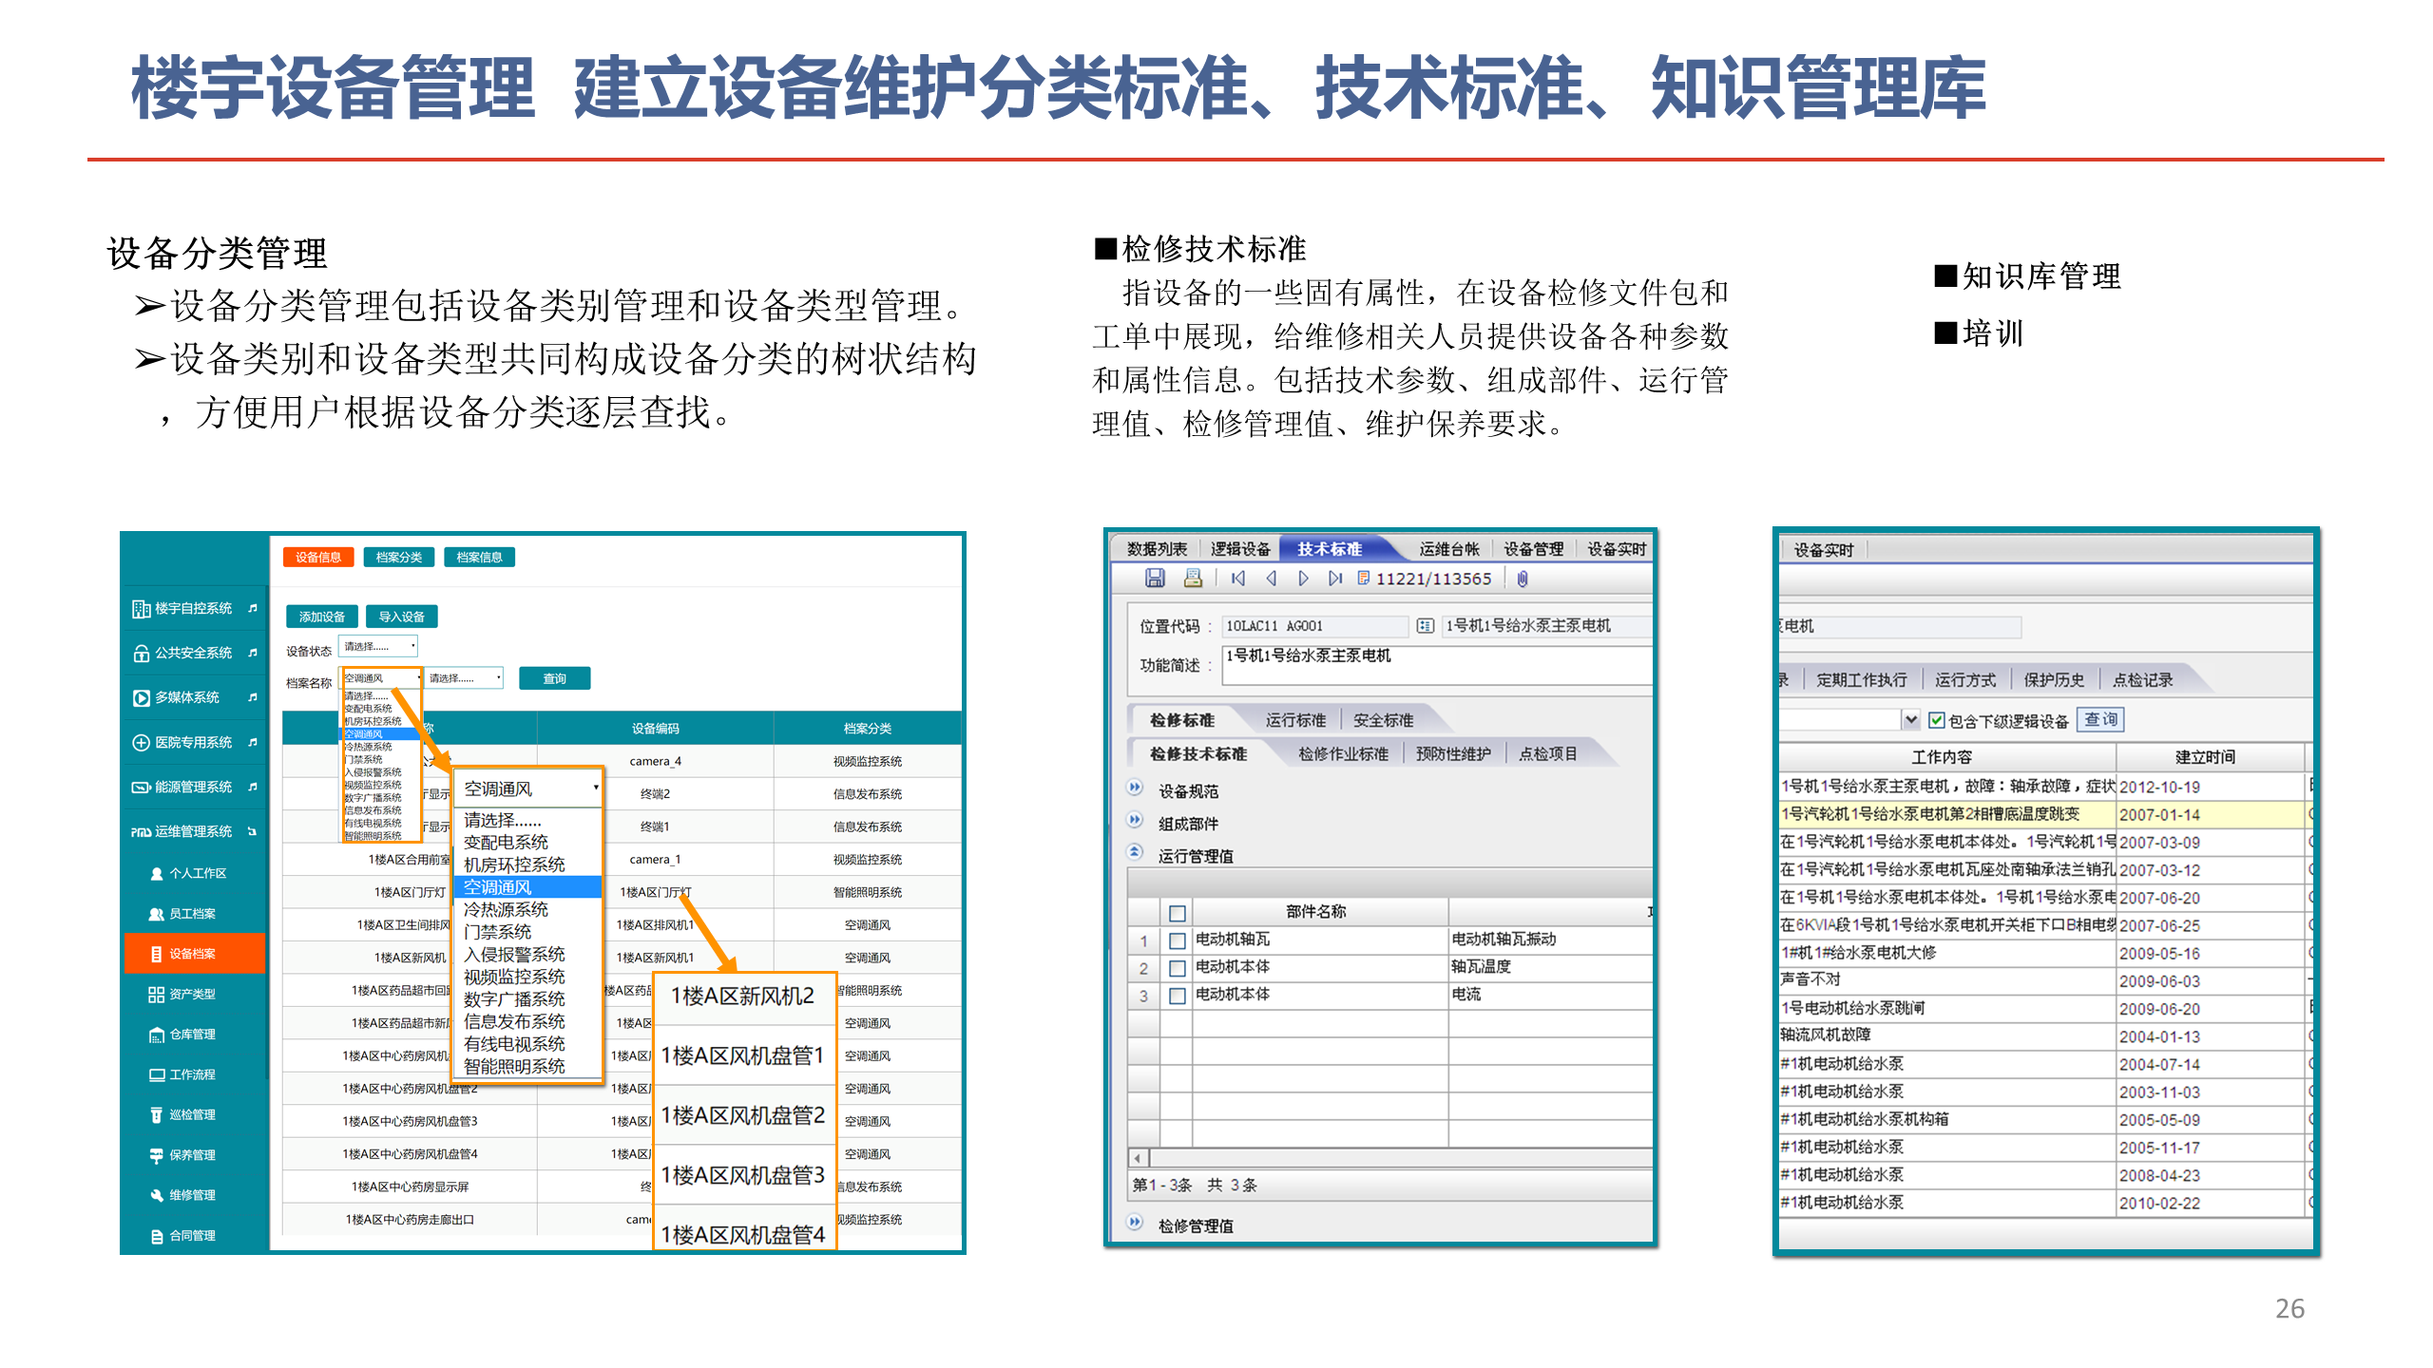Click the 添加设备 button
Image resolution: width=2433 pixels, height=1368 pixels.
322,617
